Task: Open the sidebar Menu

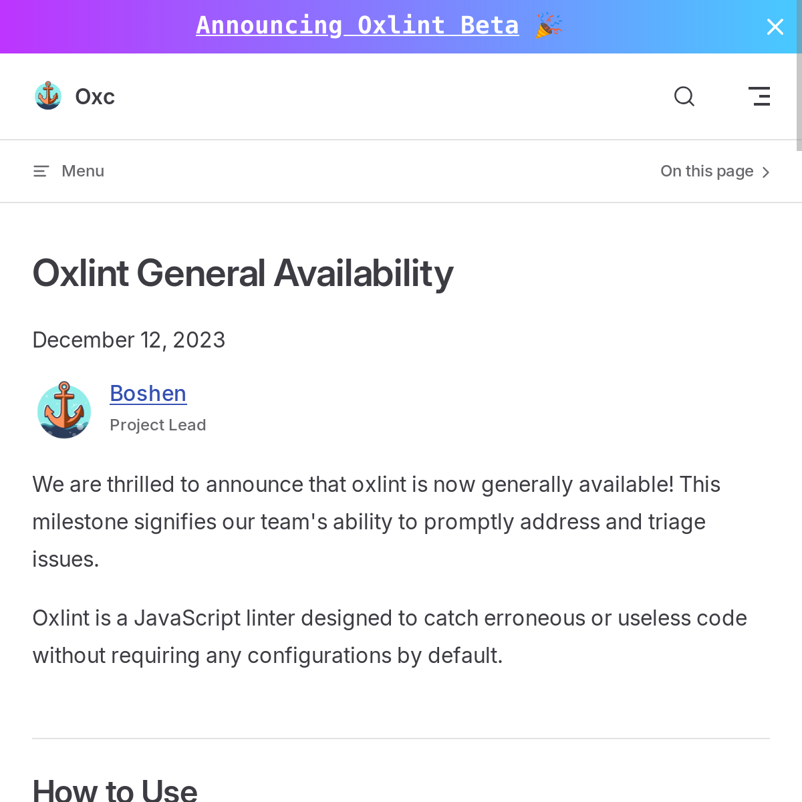Action: click(69, 171)
